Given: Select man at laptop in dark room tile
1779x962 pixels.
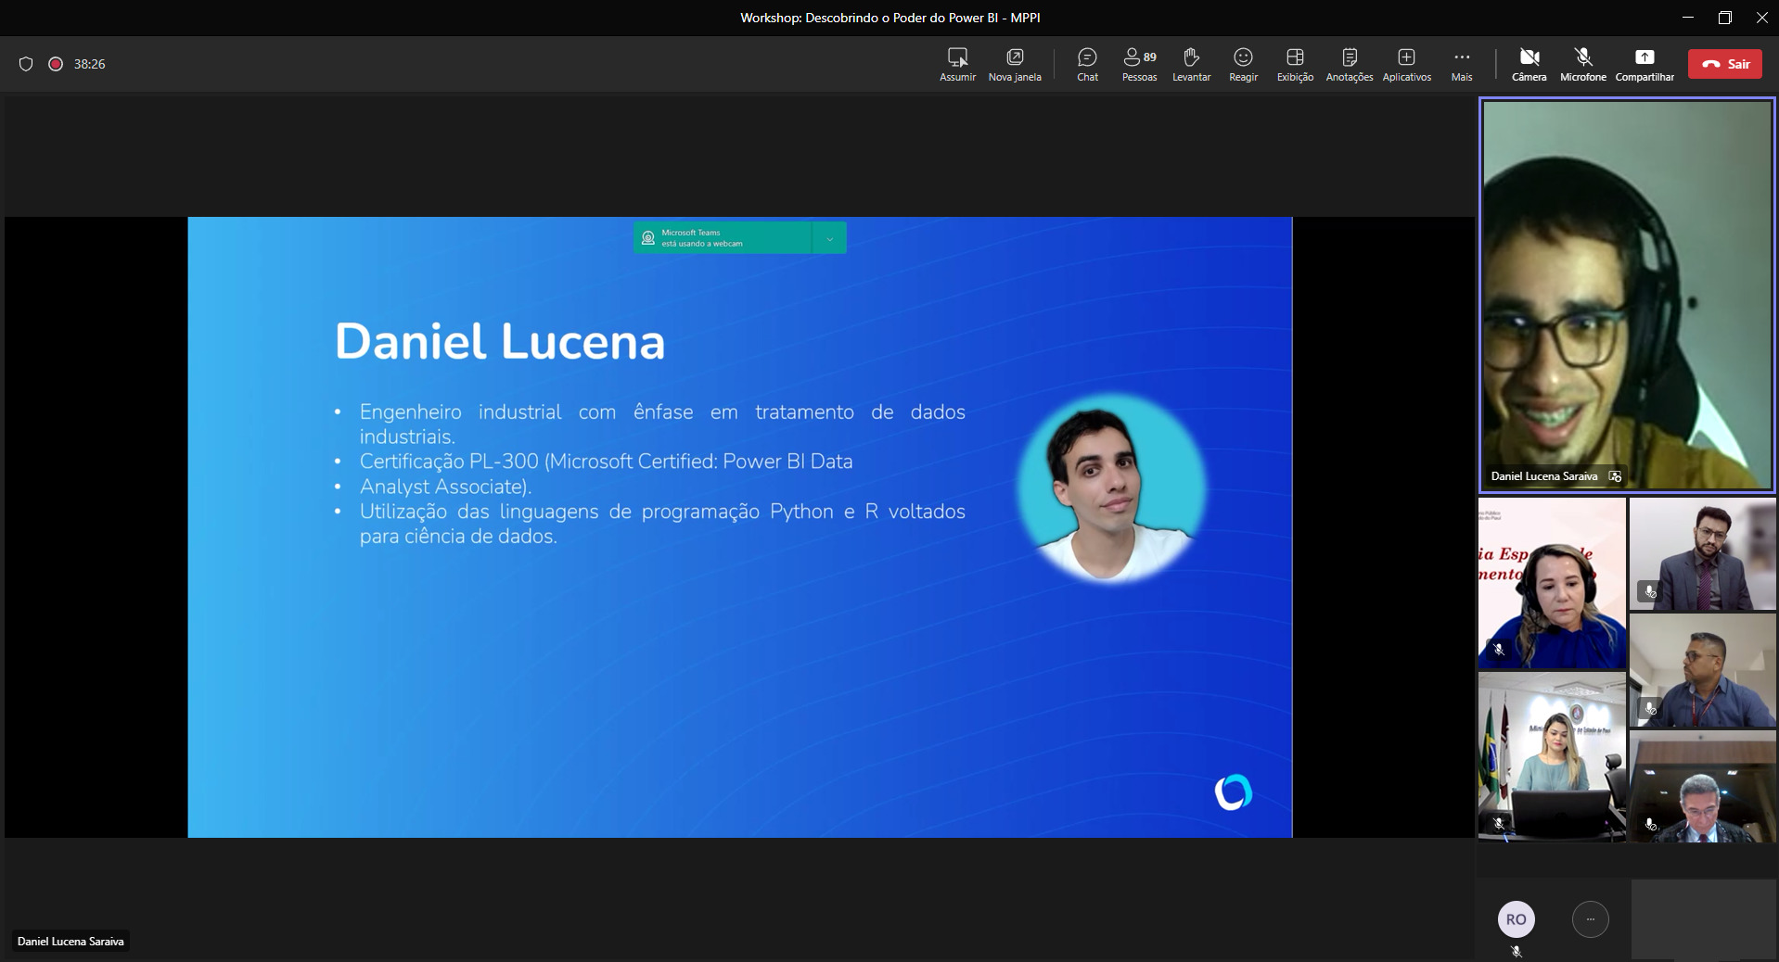Looking at the screenshot, I should click(1703, 786).
